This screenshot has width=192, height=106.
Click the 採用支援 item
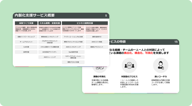tap(26, 52)
